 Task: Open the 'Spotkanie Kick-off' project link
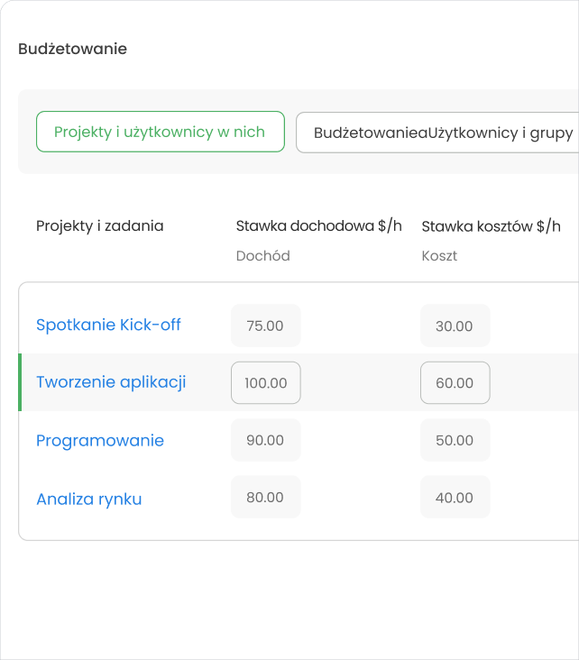(x=108, y=325)
